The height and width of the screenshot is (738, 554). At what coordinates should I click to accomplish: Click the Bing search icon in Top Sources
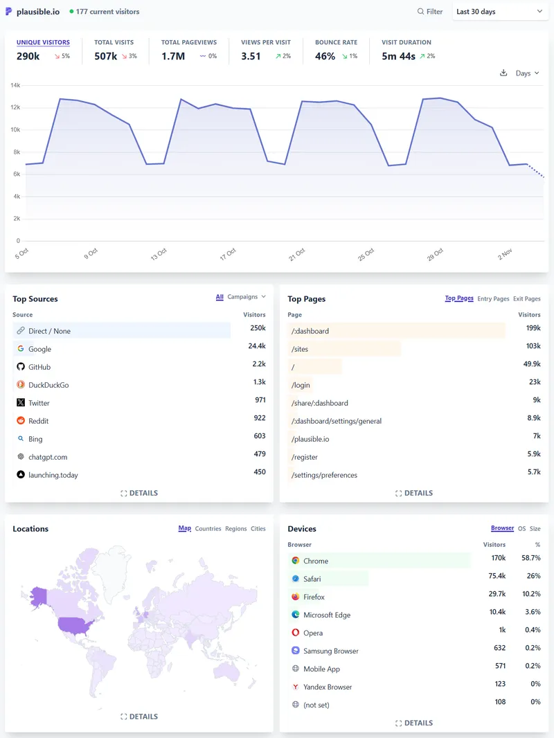click(21, 439)
